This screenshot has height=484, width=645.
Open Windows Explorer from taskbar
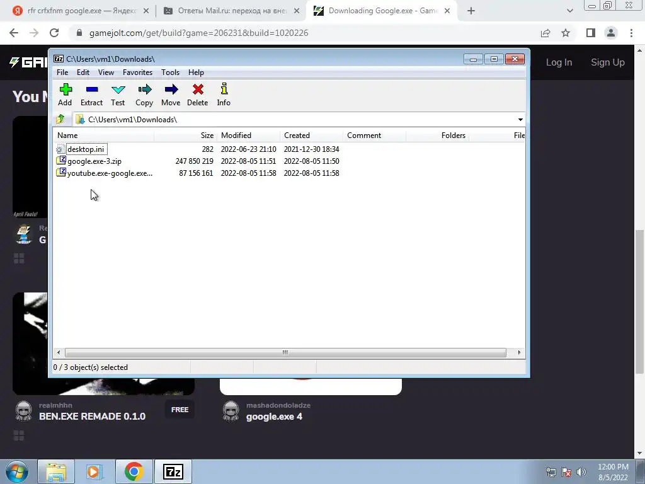point(56,471)
